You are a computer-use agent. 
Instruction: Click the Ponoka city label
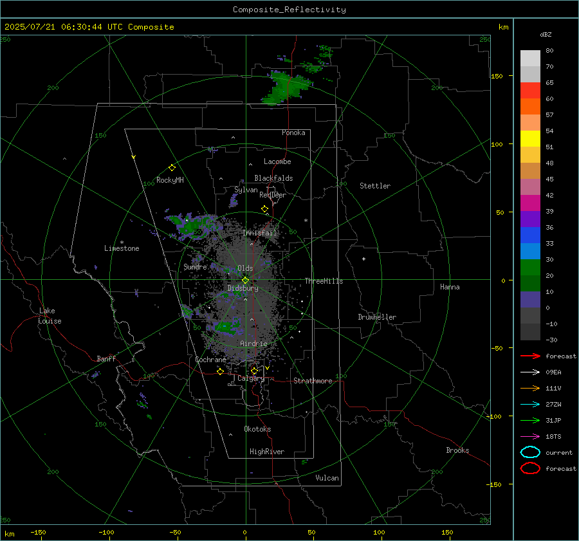click(293, 133)
